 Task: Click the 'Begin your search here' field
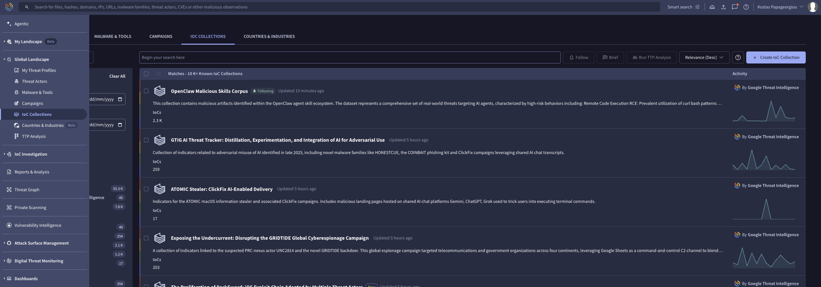(350, 57)
